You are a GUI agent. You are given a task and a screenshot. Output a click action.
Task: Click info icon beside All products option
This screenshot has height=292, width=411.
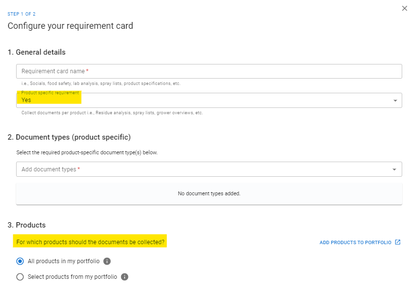pos(107,261)
